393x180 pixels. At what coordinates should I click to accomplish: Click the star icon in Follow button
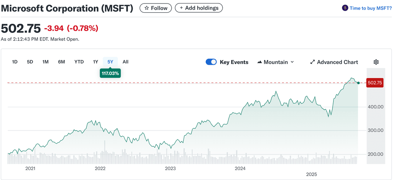tap(147, 8)
